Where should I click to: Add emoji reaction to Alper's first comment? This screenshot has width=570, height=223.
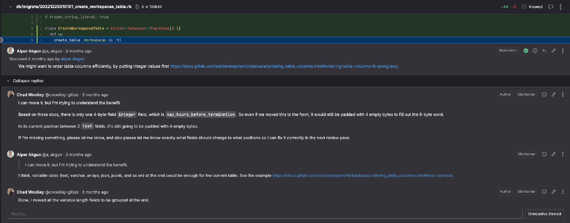click(x=535, y=51)
